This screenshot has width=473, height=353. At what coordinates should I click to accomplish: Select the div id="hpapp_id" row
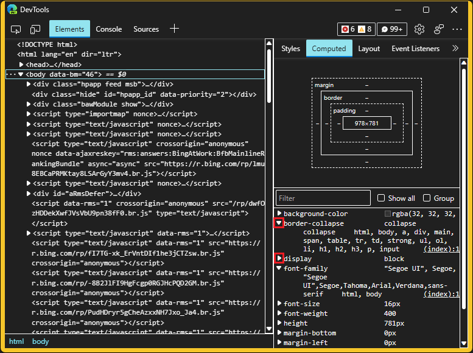144,94
